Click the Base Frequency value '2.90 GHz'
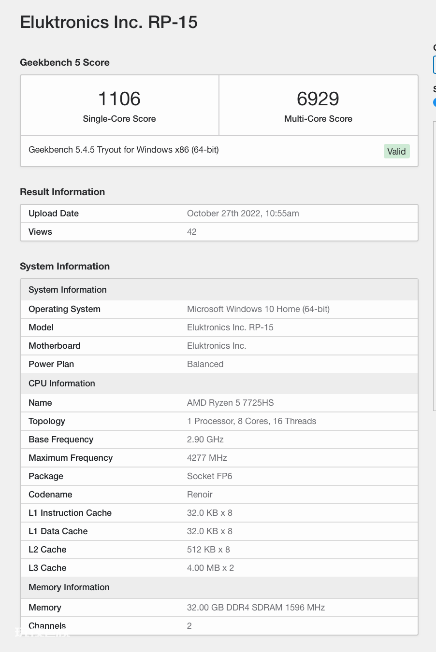The image size is (436, 652). (x=205, y=439)
